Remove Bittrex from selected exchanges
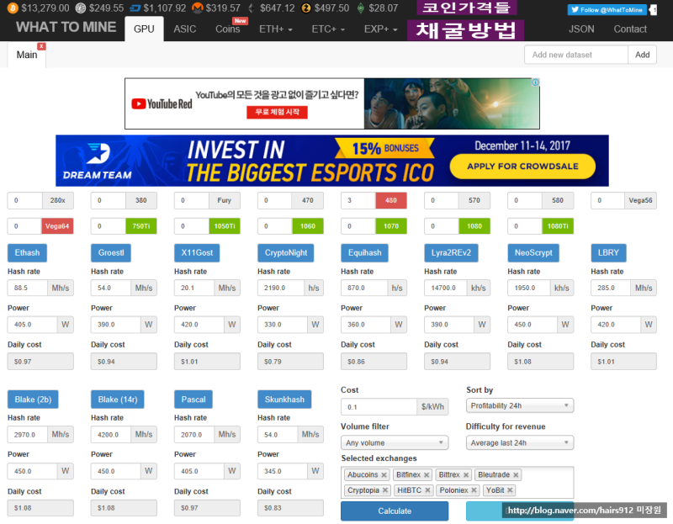 (x=466, y=475)
